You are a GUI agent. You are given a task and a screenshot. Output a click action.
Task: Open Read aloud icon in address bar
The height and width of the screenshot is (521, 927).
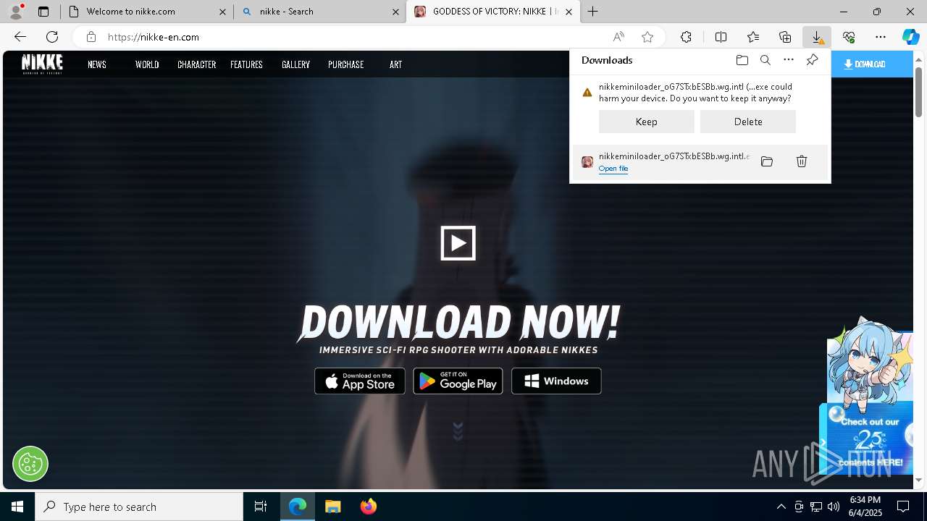click(618, 37)
